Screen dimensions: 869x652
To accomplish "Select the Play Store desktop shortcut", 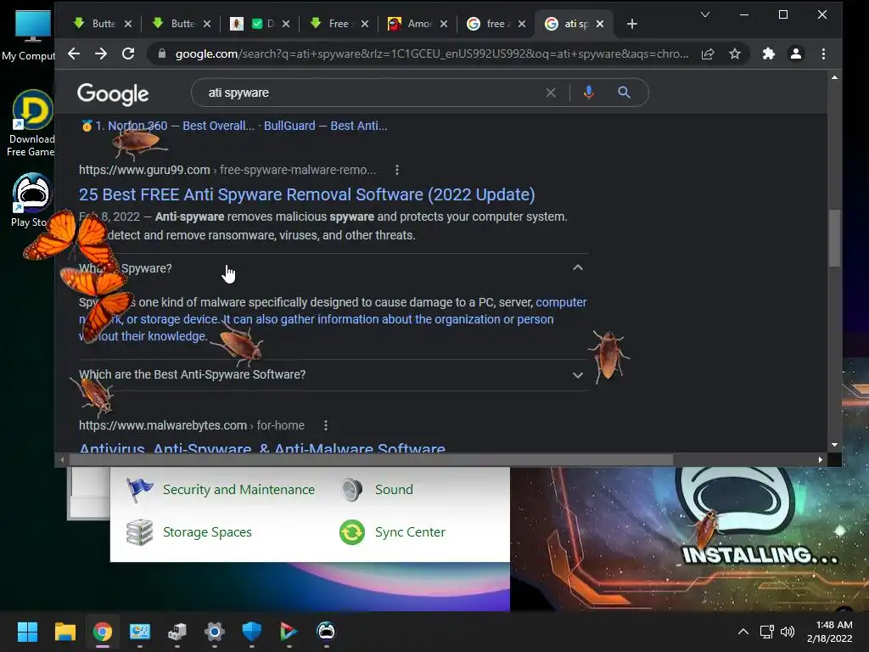I will [x=30, y=200].
